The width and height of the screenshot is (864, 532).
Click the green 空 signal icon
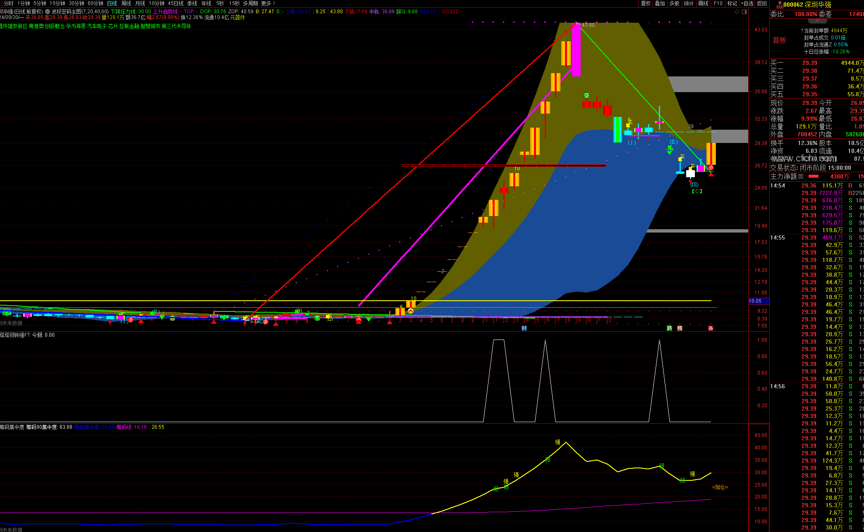click(586, 95)
